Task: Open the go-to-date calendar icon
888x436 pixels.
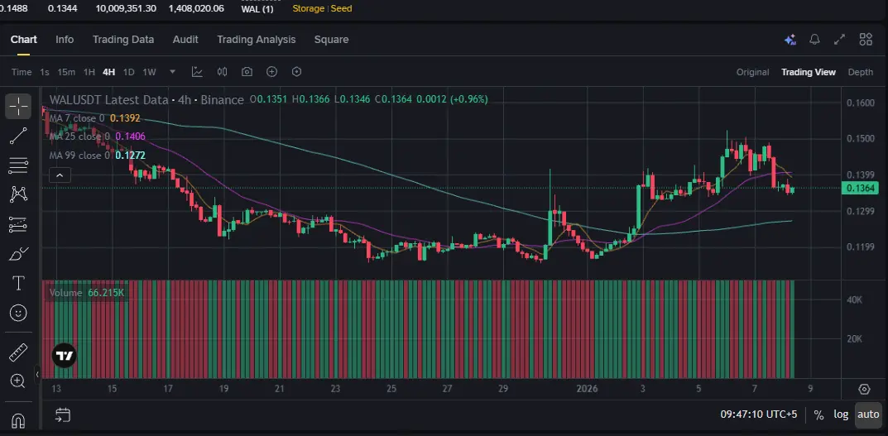Action: [62, 415]
